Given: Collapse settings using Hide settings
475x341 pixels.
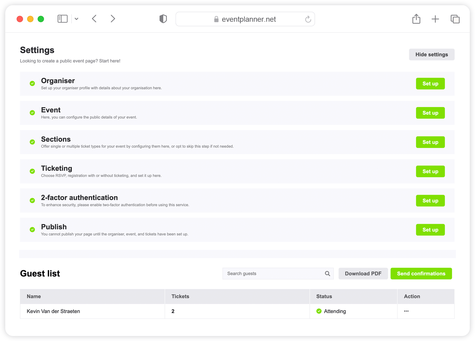Looking at the screenshot, I should click(x=431, y=54).
